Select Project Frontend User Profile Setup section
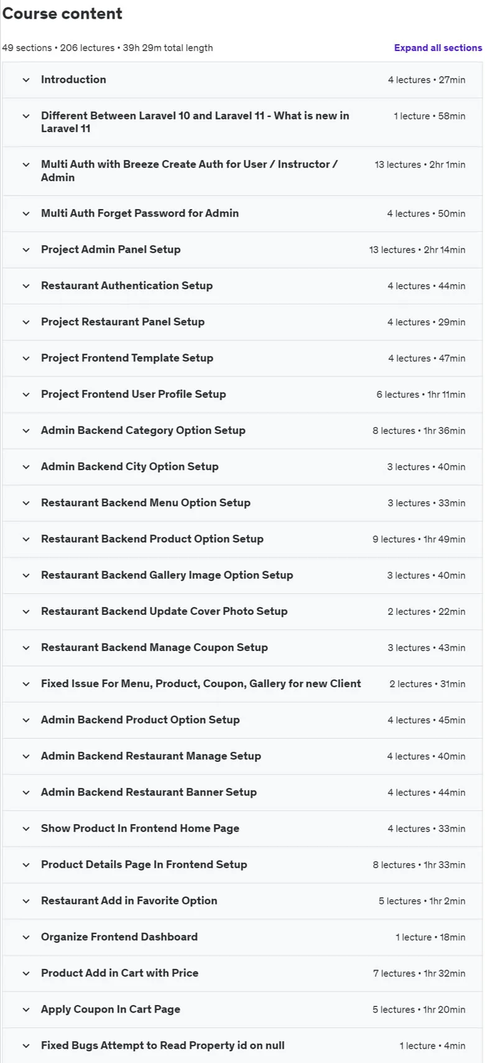Viewport: 485px width, 1063px height. pos(242,394)
